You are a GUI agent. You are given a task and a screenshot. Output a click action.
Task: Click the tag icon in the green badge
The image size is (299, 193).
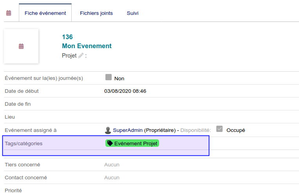pos(110,143)
